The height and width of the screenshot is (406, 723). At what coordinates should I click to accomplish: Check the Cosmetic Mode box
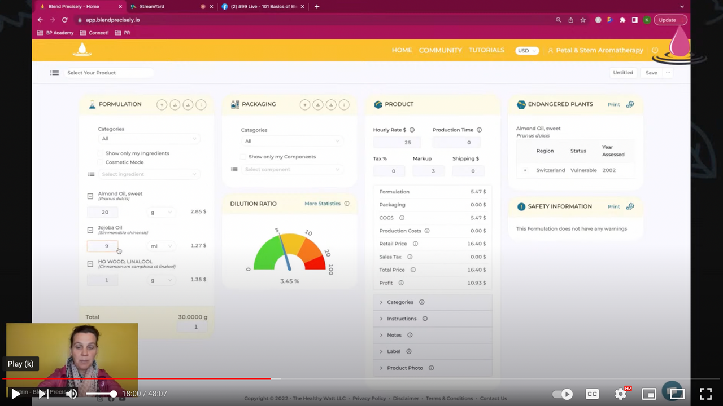(101, 162)
